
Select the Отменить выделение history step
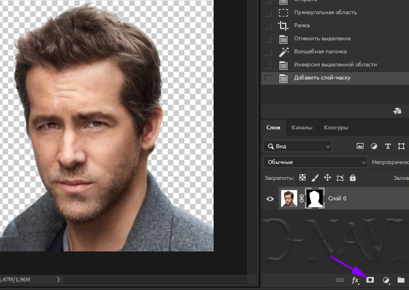coord(335,39)
